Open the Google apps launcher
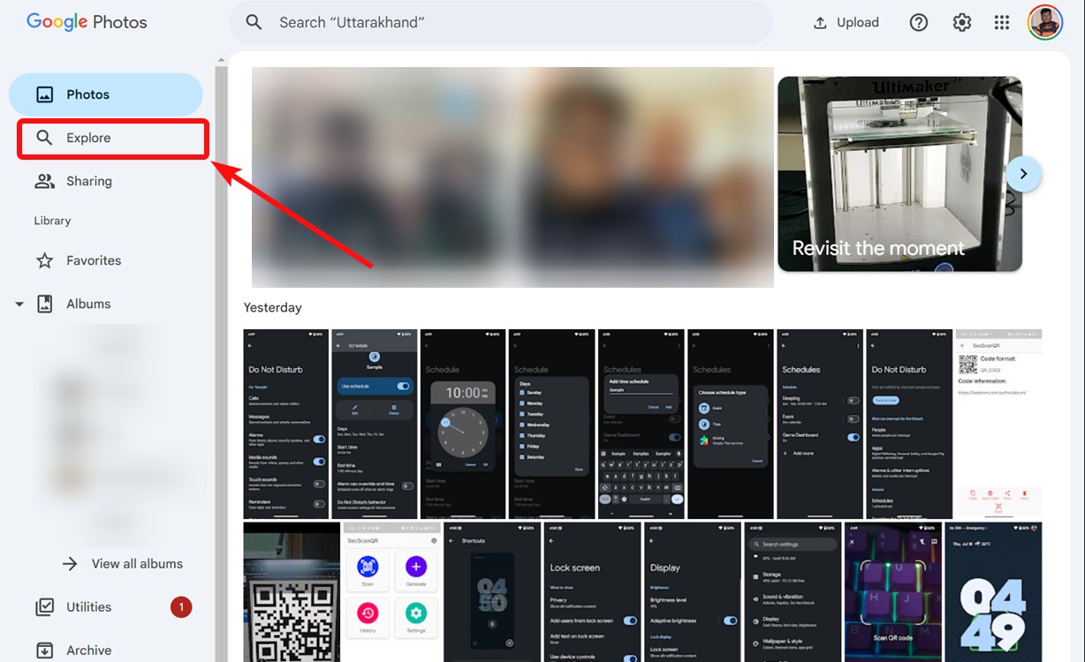The image size is (1085, 662). (x=1001, y=21)
